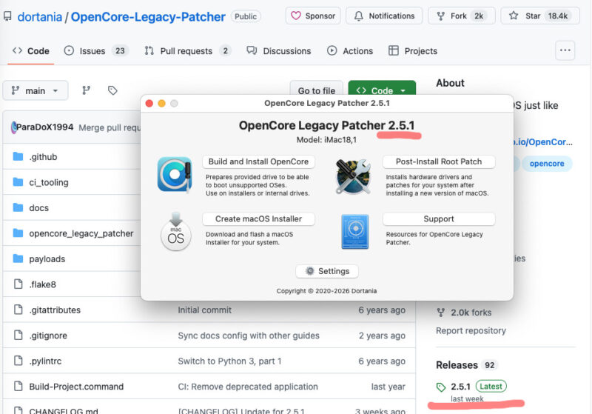This screenshot has height=414, width=592.
Task: Open the .flake8 file
Action: [43, 284]
